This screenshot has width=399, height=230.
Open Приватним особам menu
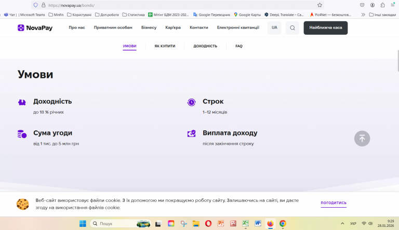[x=113, y=28]
